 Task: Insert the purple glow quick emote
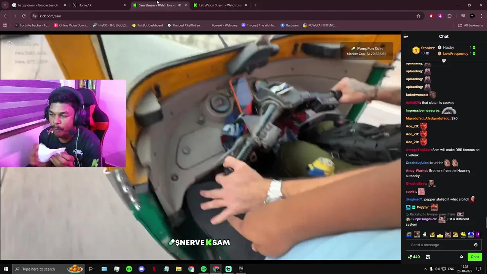point(478,234)
